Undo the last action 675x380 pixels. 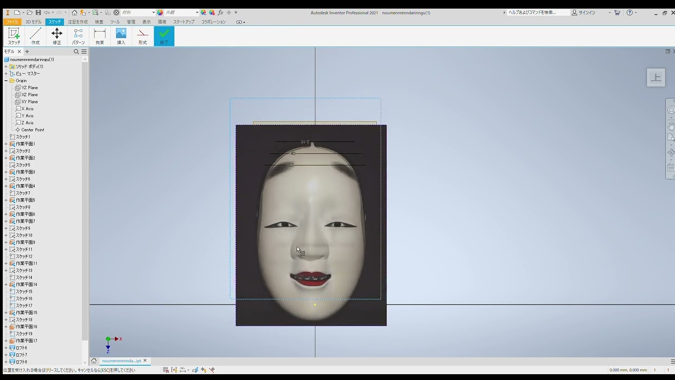[x=47, y=13]
